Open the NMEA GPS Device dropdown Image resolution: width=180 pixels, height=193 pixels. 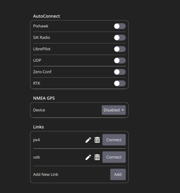114,110
